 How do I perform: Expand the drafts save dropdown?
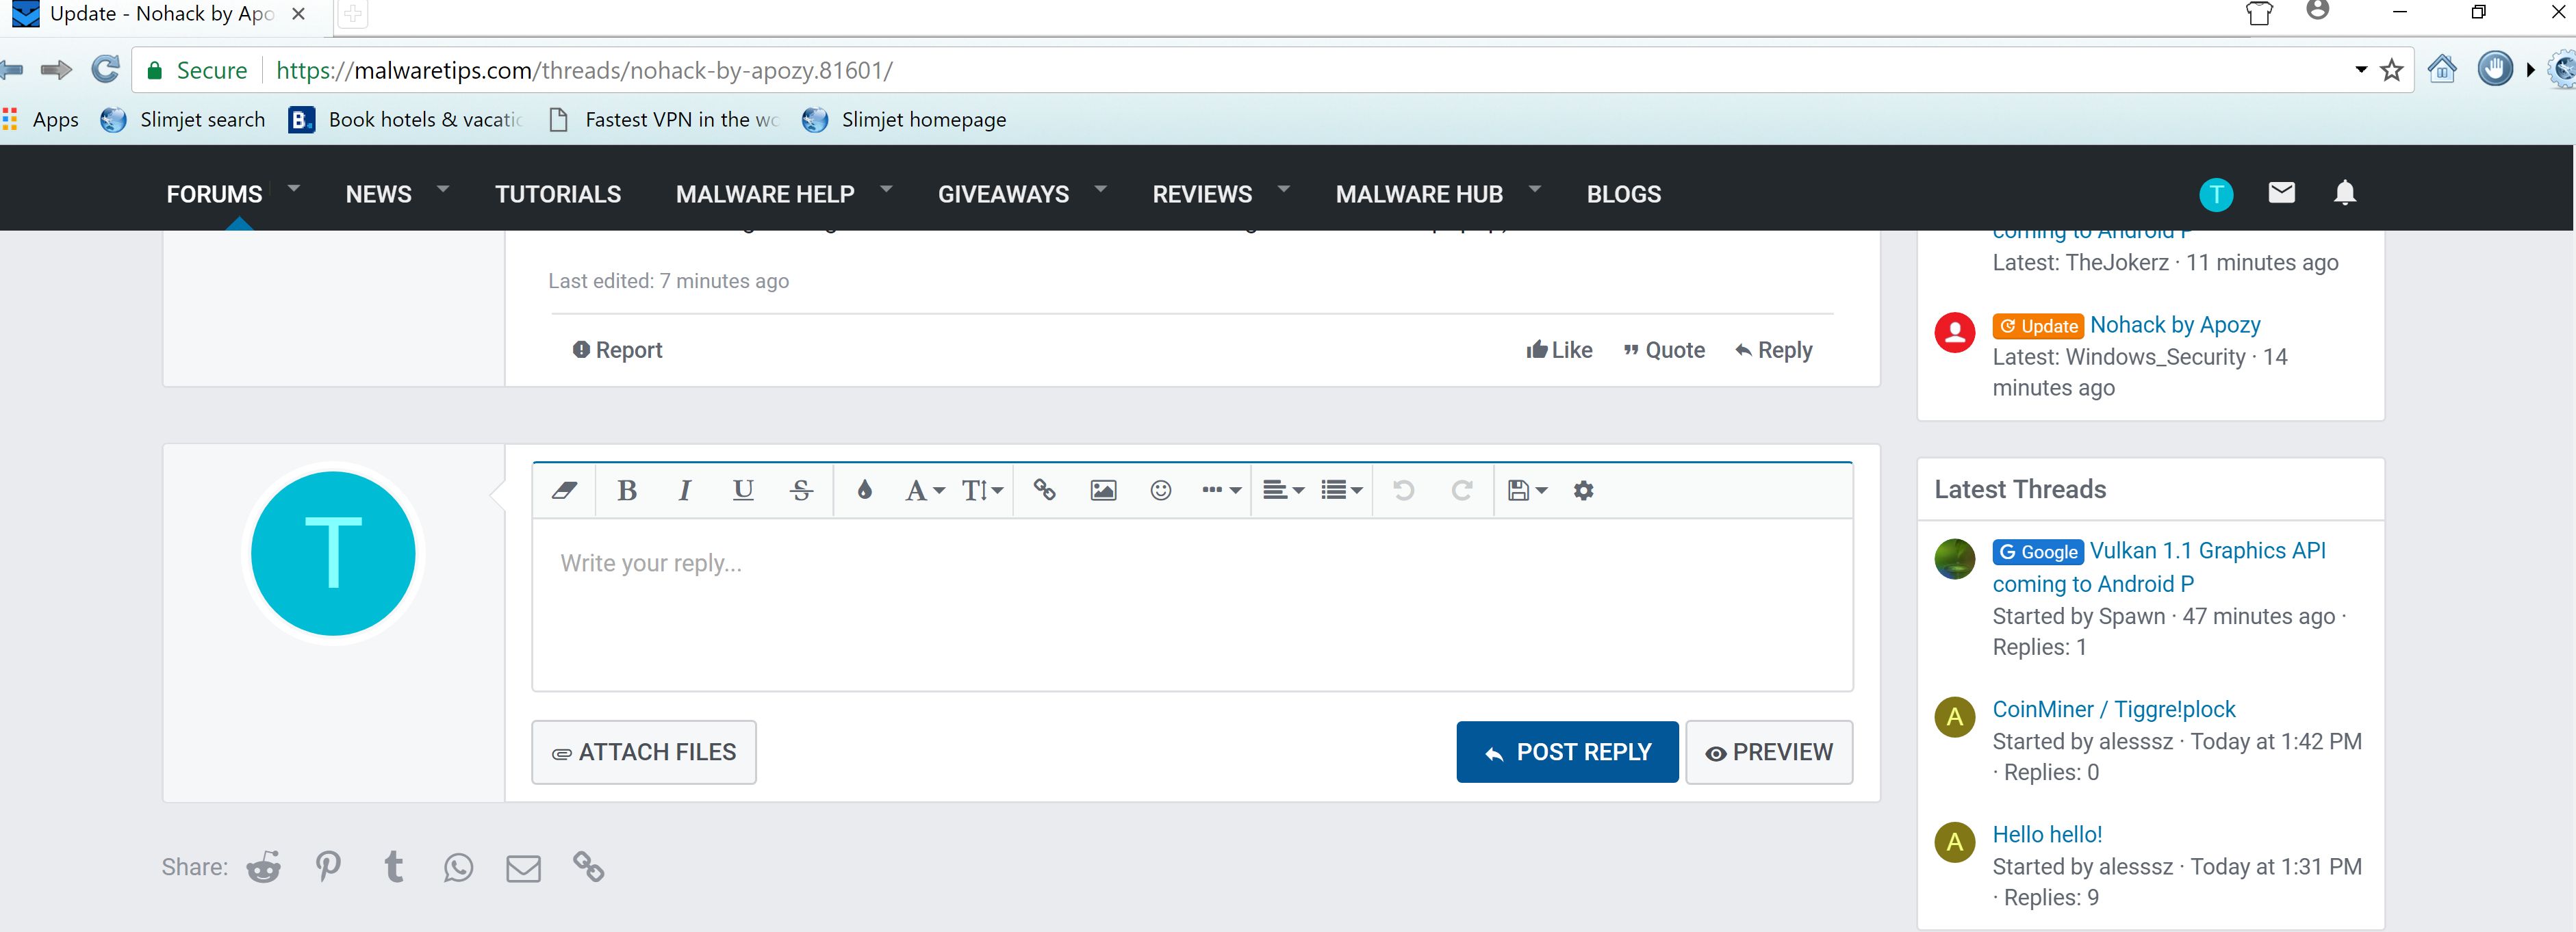1526,490
